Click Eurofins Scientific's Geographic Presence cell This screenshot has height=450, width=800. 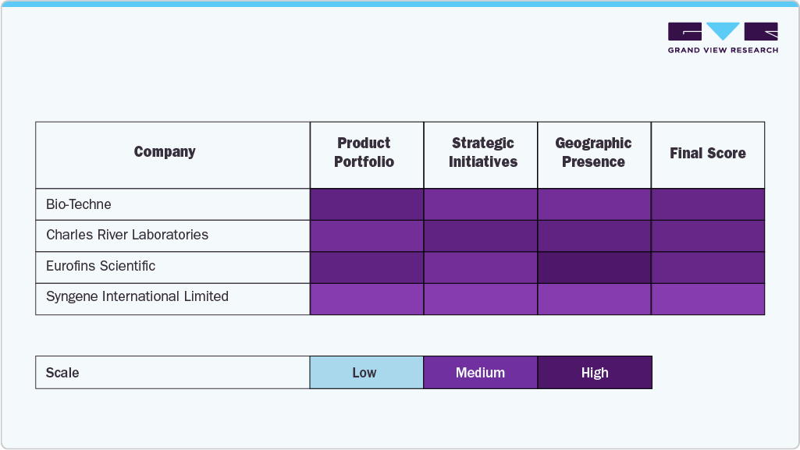595,267
